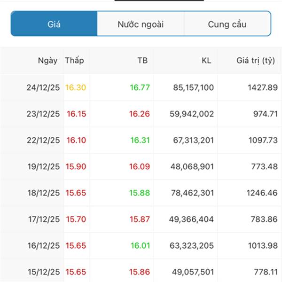This screenshot has width=282, height=282.
Task: Click the low price 16.30 cell
Action: [76, 87]
